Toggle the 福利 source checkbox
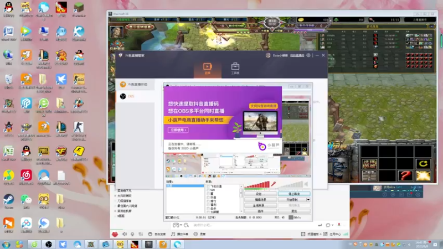The image size is (443, 249). point(208,205)
